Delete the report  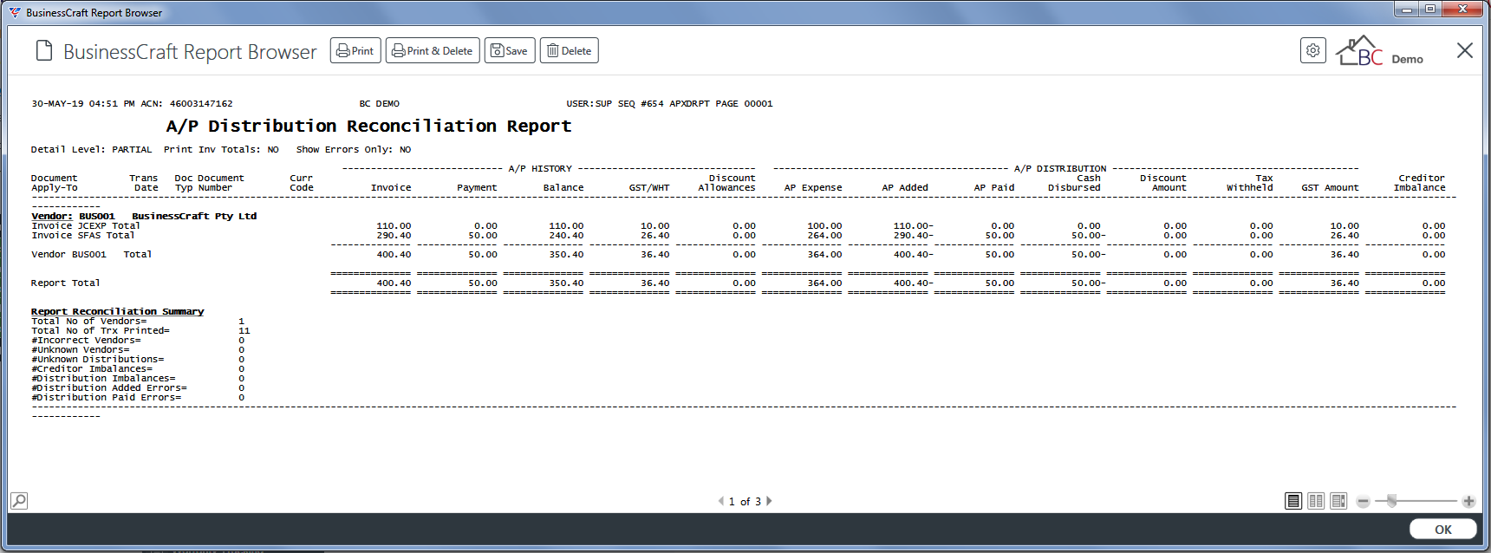[570, 50]
